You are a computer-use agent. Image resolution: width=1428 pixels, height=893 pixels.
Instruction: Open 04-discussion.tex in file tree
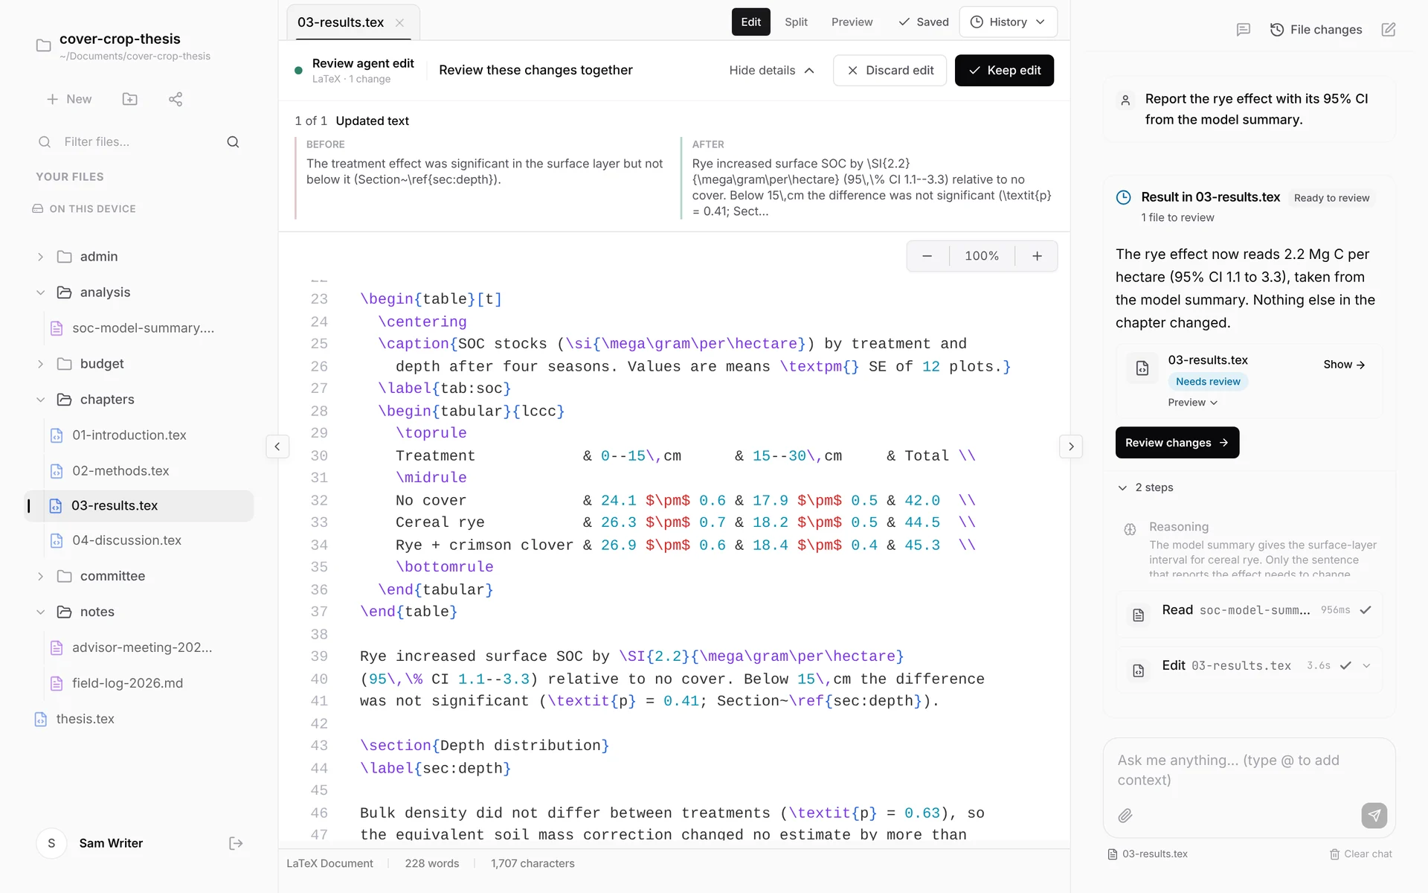(x=138, y=540)
